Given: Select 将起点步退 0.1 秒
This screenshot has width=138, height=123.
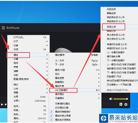Looking at the screenshot, I should point(119,17).
